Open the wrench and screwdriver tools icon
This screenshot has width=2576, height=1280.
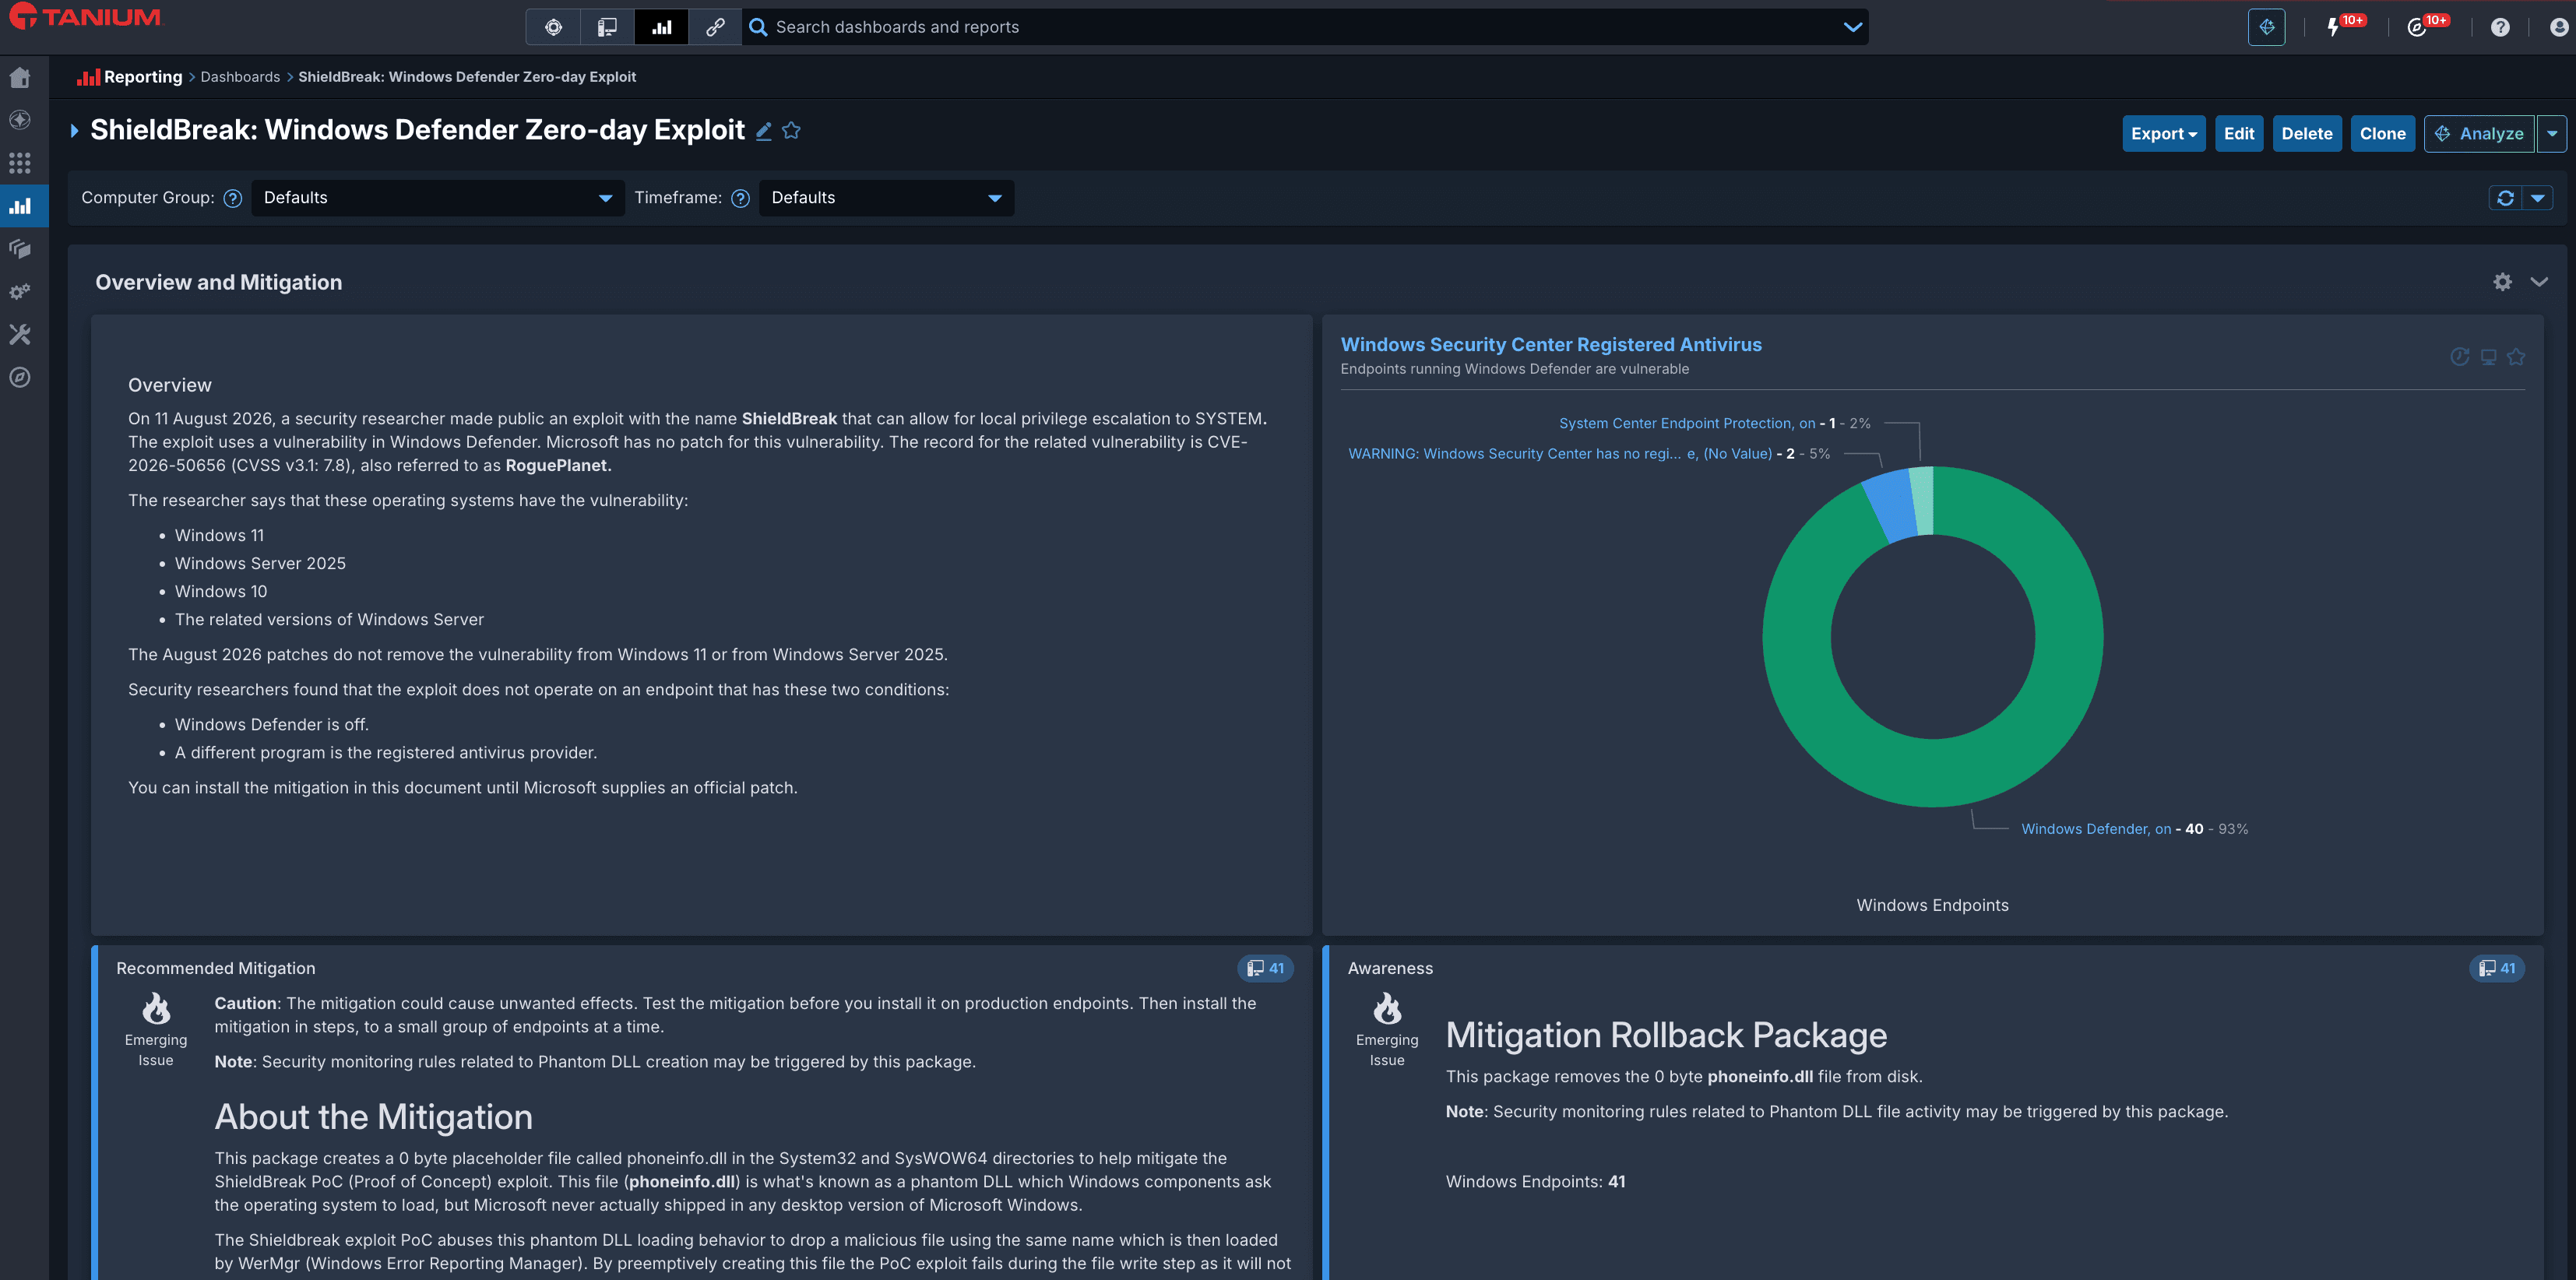point(20,335)
